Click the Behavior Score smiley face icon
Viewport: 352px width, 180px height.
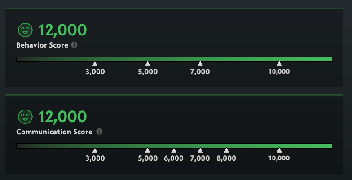tap(26, 31)
